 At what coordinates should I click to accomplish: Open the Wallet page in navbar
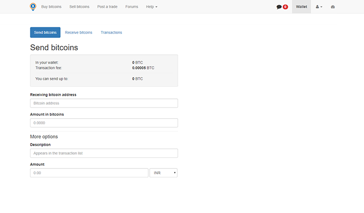(302, 7)
